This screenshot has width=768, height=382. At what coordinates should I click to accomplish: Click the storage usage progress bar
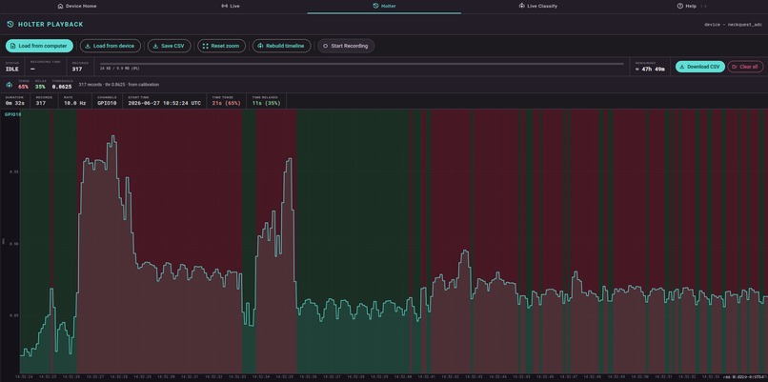(x=362, y=64)
